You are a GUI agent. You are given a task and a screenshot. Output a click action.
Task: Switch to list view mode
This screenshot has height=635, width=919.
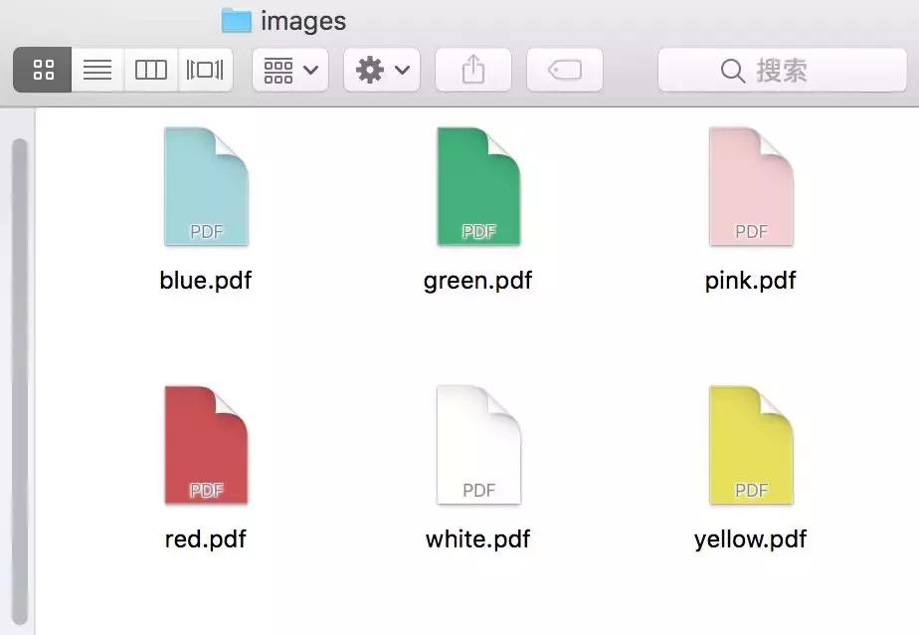point(97,70)
